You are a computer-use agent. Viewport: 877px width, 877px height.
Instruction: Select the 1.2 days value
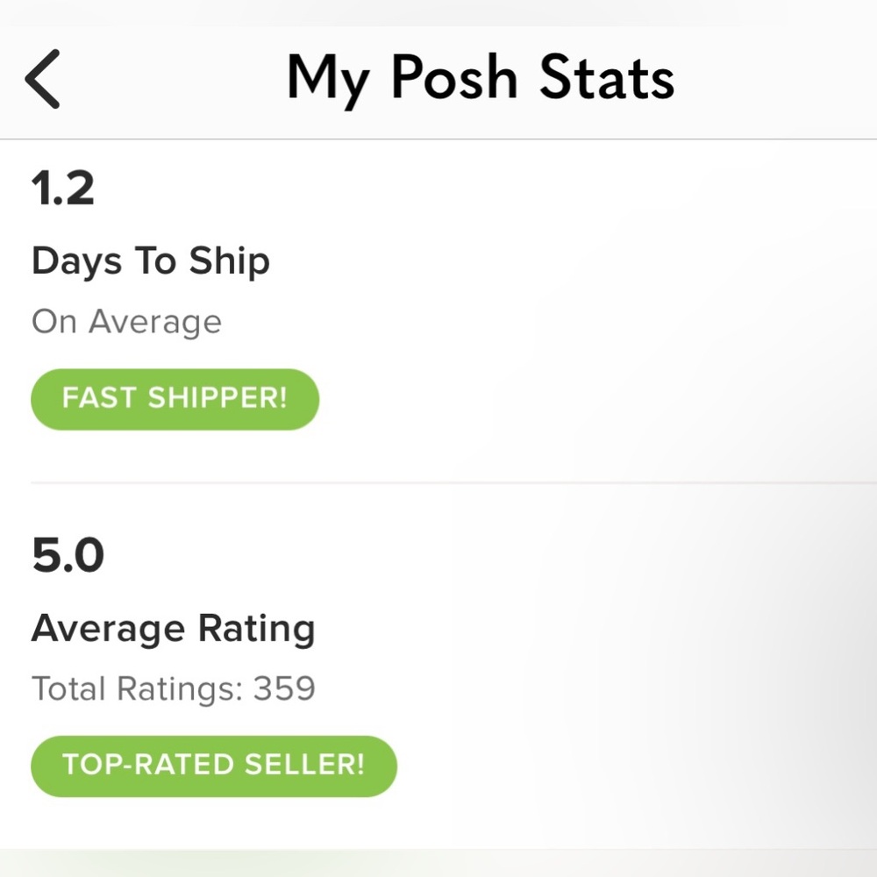click(63, 188)
